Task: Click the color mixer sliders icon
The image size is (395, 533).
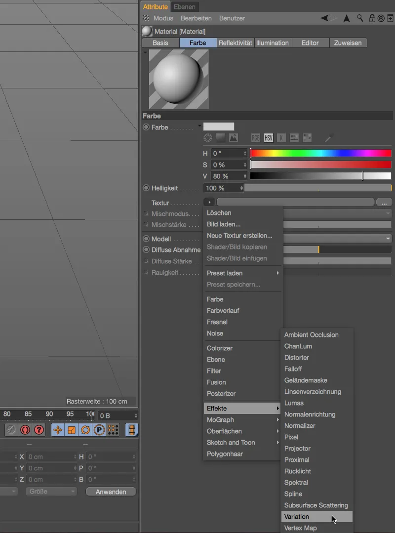Action: tap(294, 138)
